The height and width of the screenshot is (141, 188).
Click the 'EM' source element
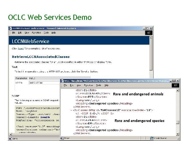tap(90, 123)
